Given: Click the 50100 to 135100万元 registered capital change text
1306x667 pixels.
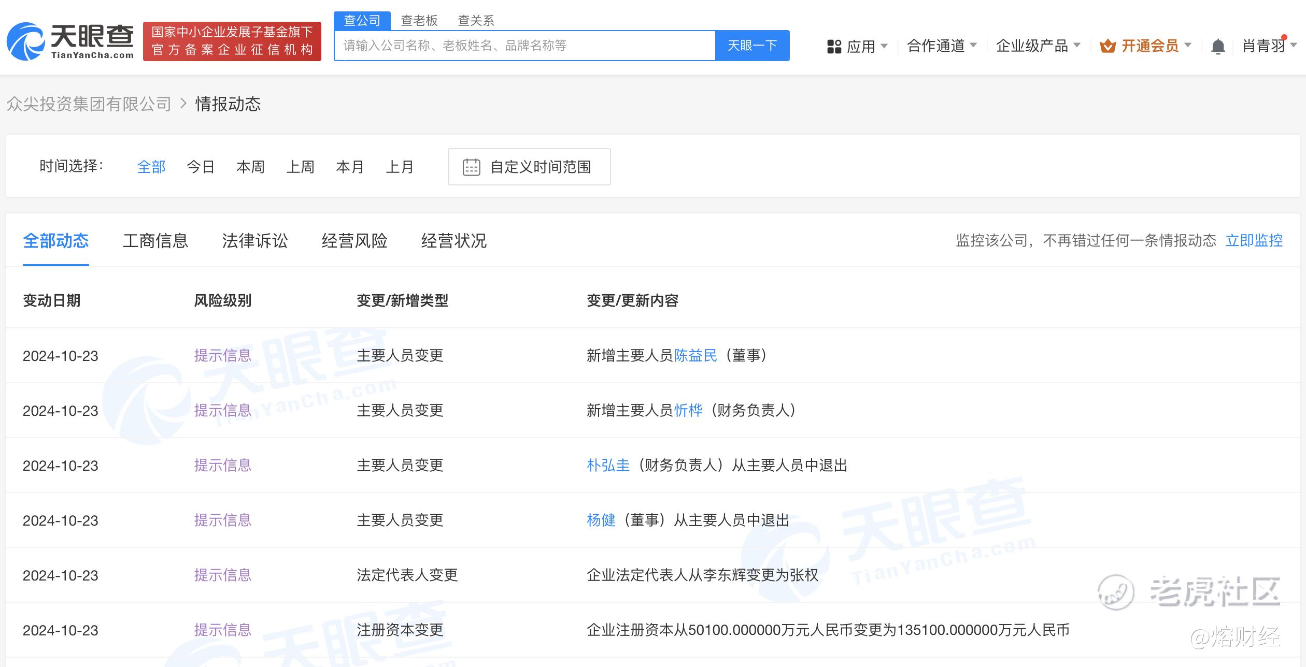Looking at the screenshot, I should pyautogui.click(x=828, y=630).
